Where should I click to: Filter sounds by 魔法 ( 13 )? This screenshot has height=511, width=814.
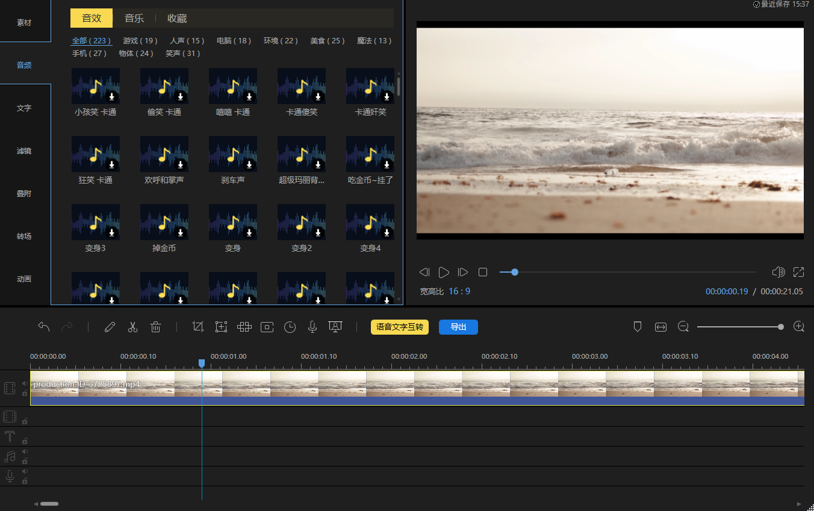[374, 41]
